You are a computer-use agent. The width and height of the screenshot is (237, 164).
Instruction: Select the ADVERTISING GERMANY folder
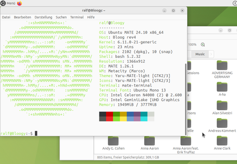click(222, 69)
